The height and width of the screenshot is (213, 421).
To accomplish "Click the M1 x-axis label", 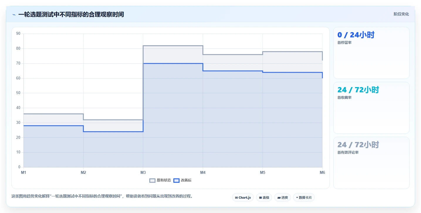I will (23, 172).
